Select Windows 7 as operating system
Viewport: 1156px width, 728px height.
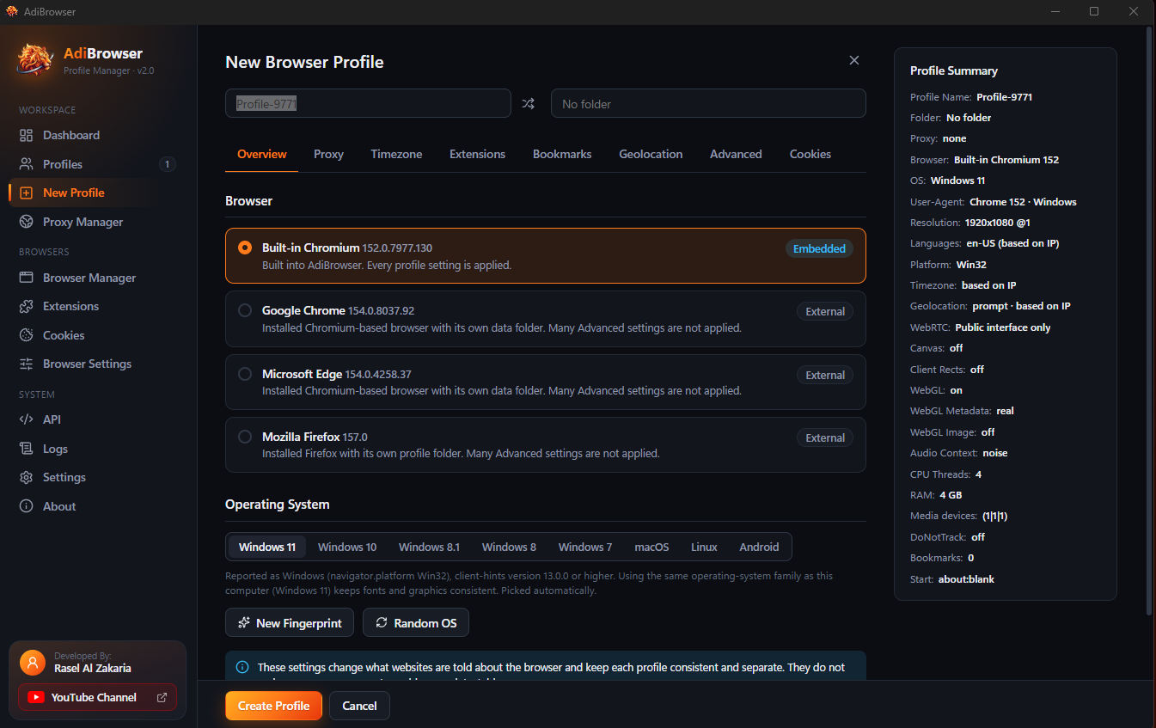tap(585, 547)
